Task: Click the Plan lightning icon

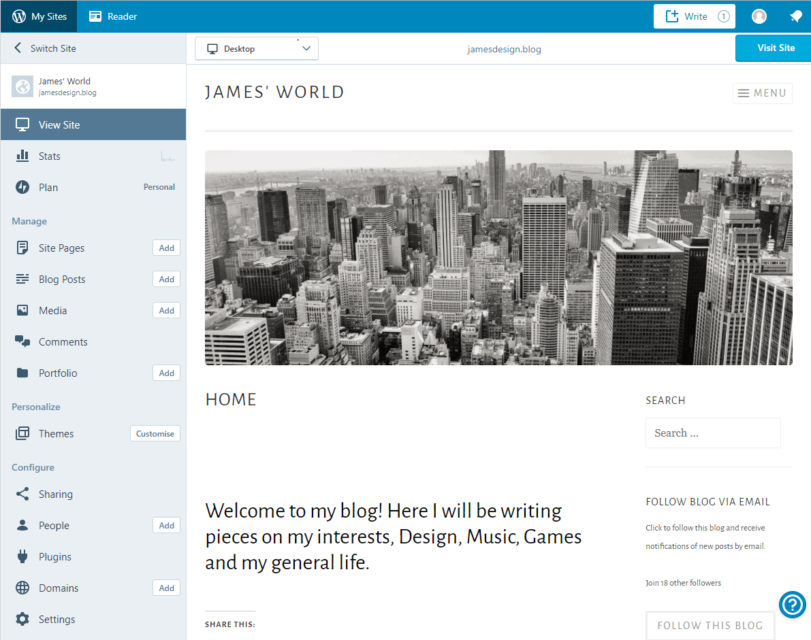Action: point(22,188)
